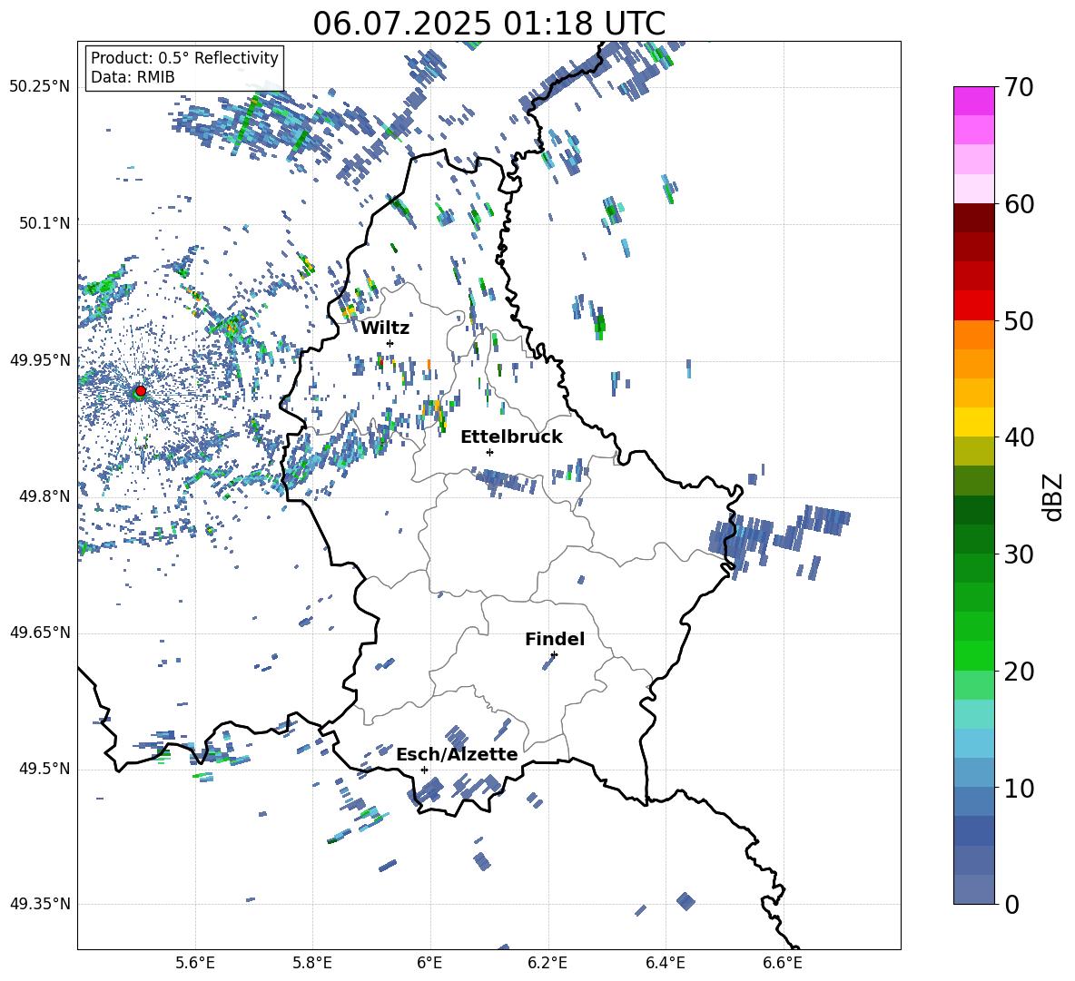
Task: Click the 50 tick on the colorbar
Action: point(1018,320)
